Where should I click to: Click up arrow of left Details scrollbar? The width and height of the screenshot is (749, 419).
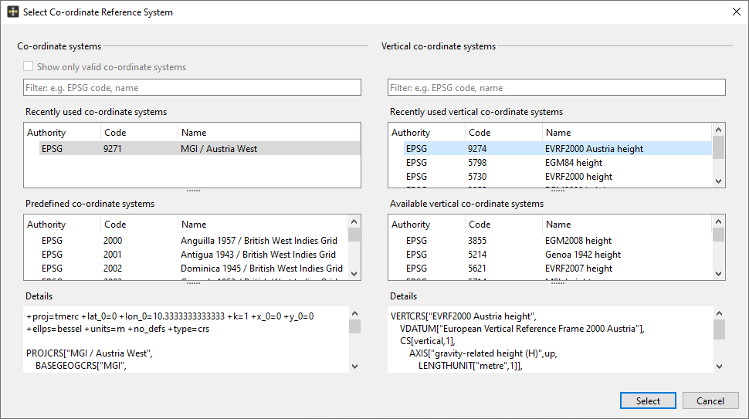point(354,313)
